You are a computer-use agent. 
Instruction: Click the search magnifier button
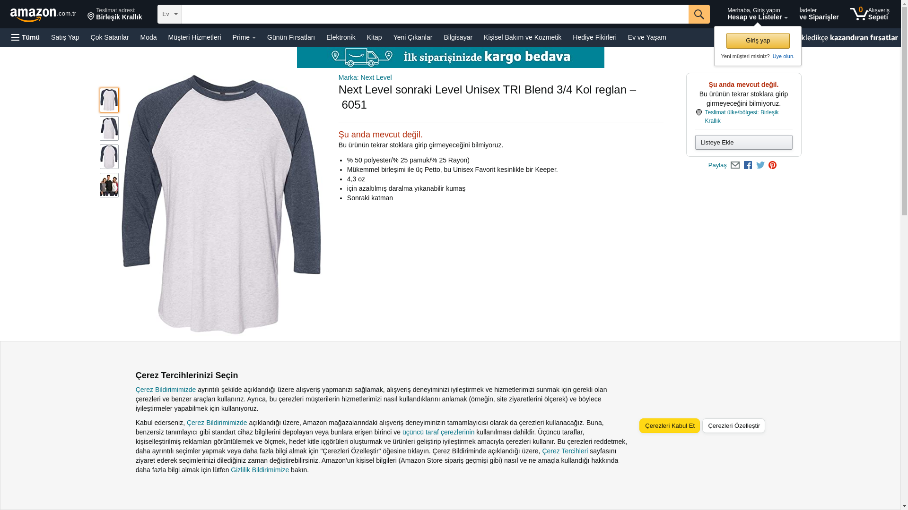[x=699, y=14]
